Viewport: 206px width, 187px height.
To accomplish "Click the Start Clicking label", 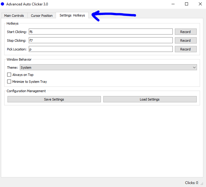I will pyautogui.click(x=17, y=32).
